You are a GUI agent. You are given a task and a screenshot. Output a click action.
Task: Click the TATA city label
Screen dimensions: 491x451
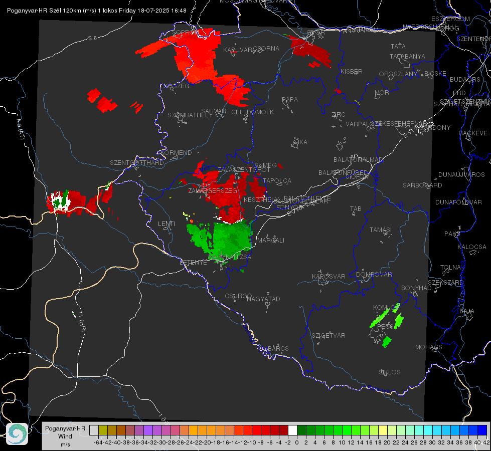(x=398, y=46)
